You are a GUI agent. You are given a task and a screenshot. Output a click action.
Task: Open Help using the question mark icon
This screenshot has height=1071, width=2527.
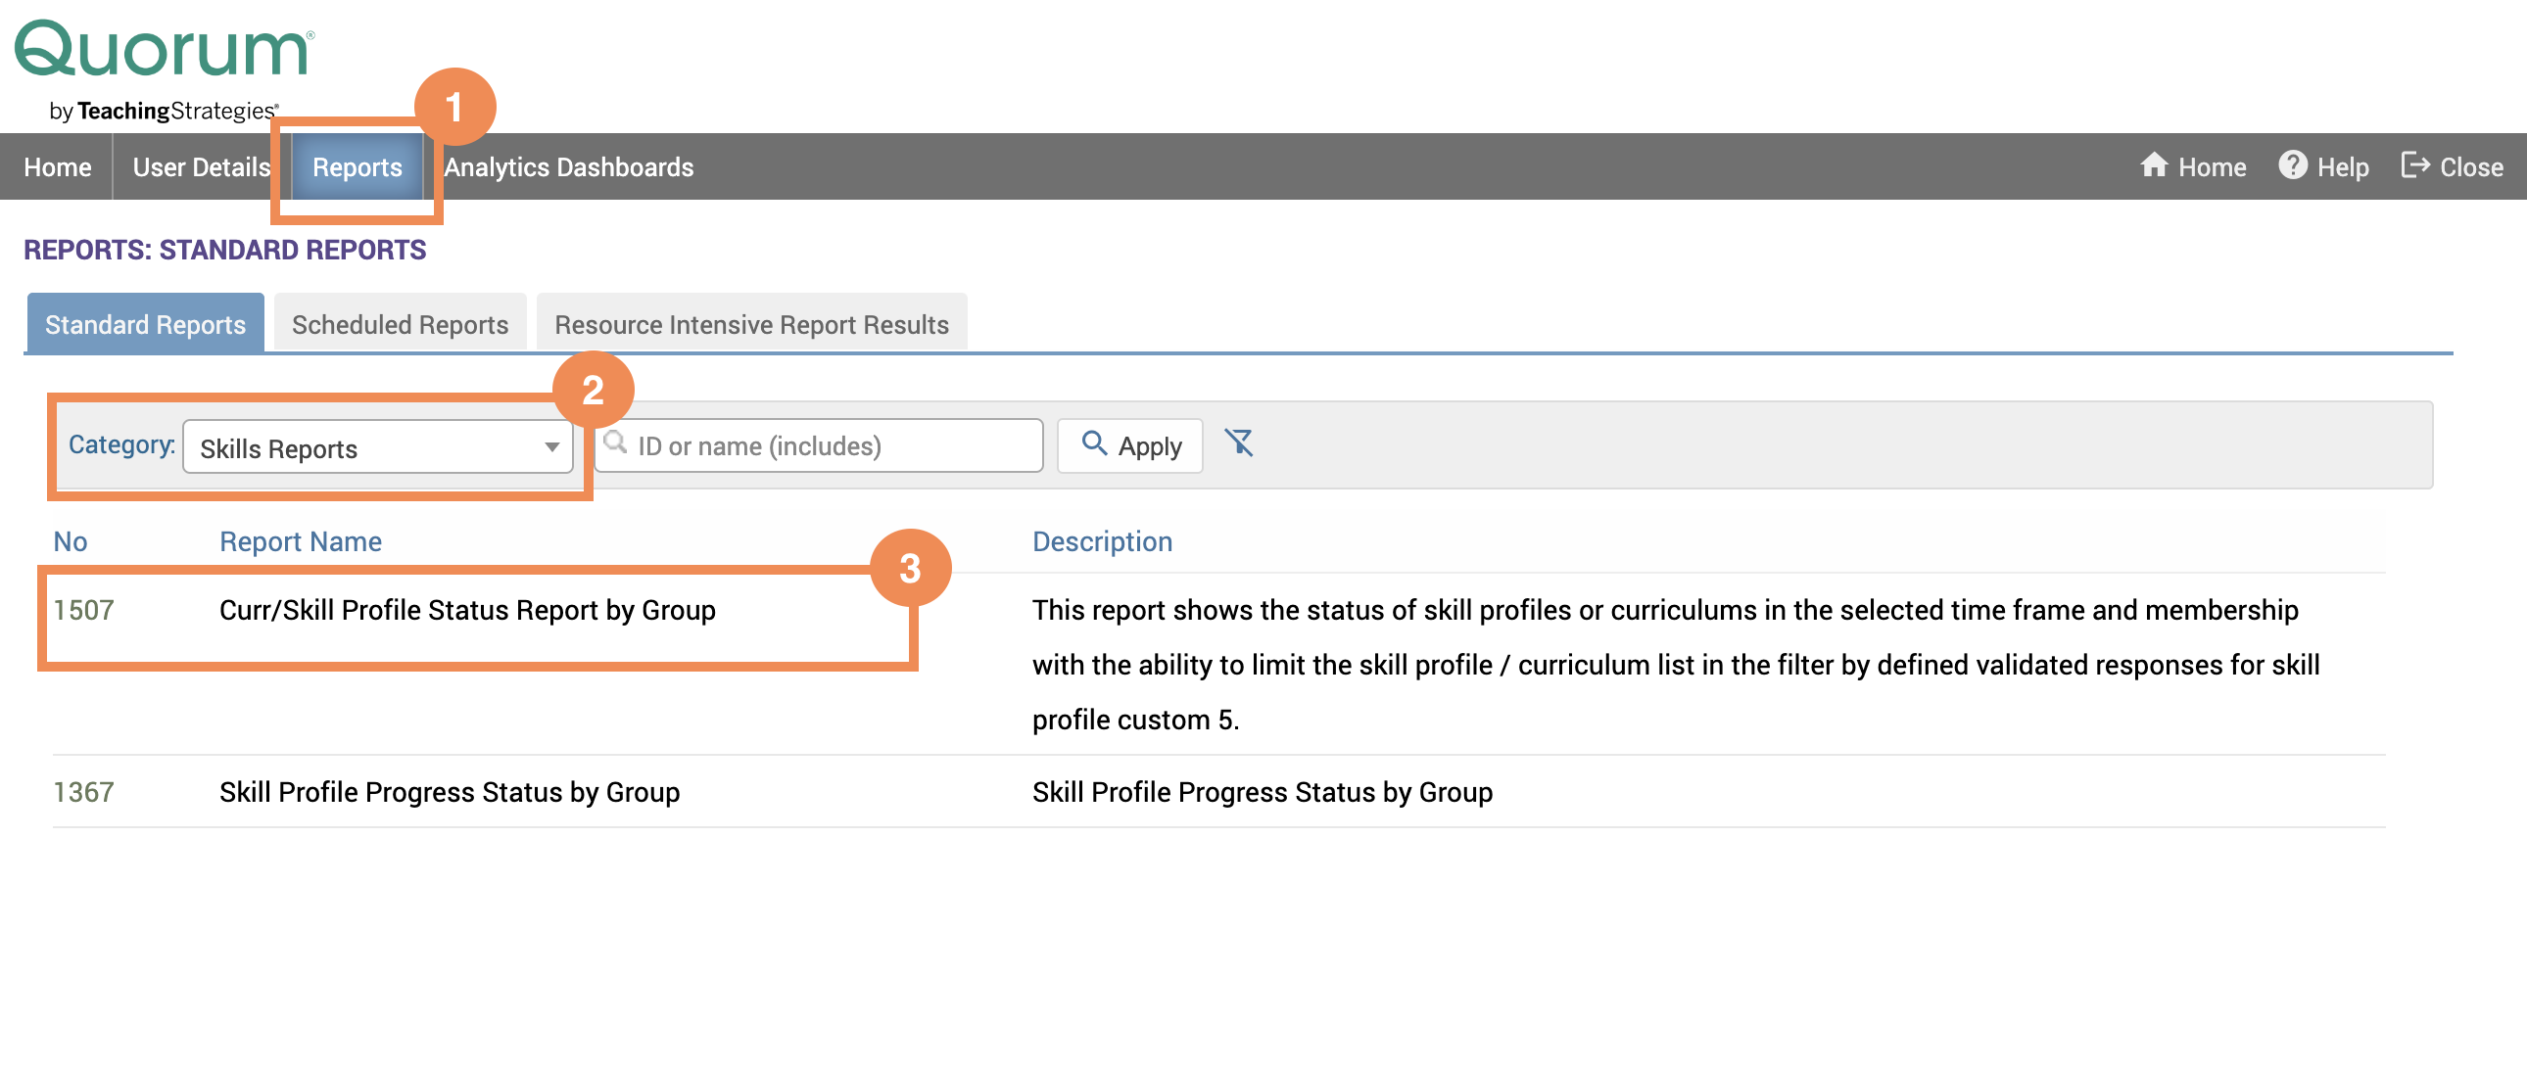click(x=2295, y=165)
